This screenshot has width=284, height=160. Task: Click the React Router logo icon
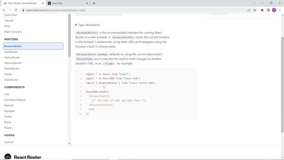(x=8, y=157)
